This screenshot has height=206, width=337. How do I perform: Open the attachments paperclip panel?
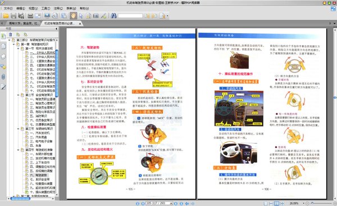click(3, 77)
